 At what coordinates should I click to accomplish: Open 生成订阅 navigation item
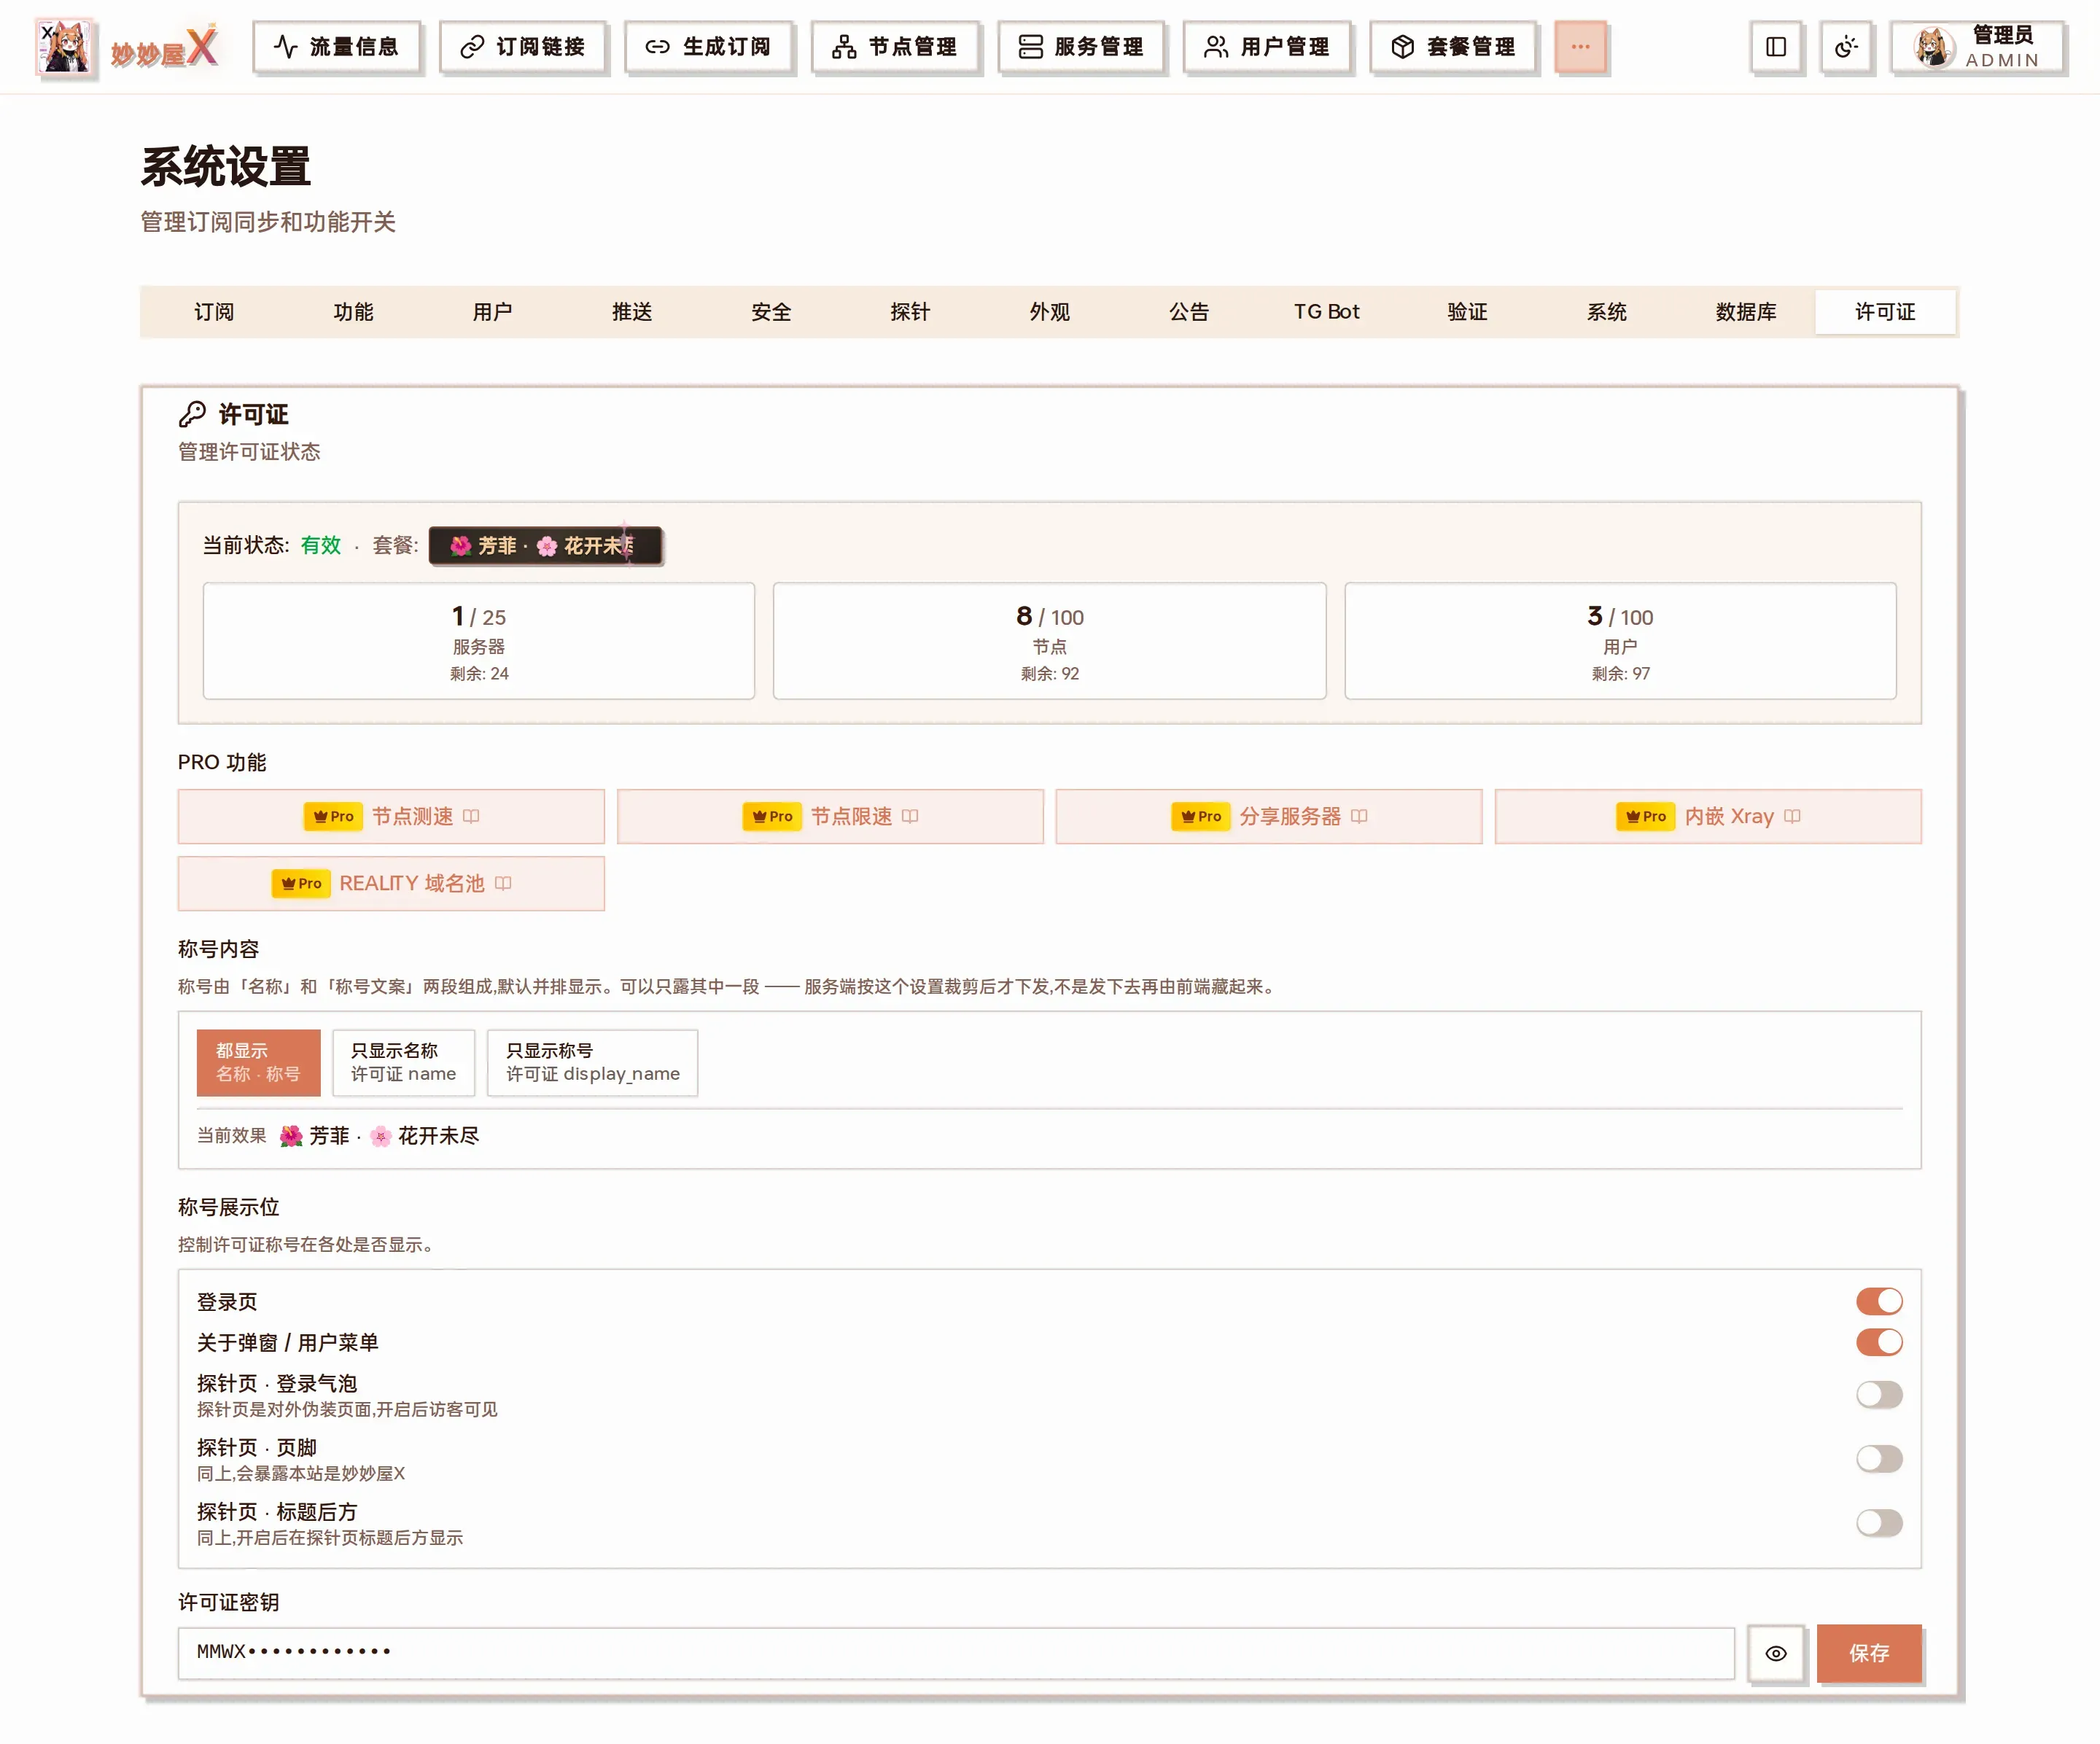point(708,47)
